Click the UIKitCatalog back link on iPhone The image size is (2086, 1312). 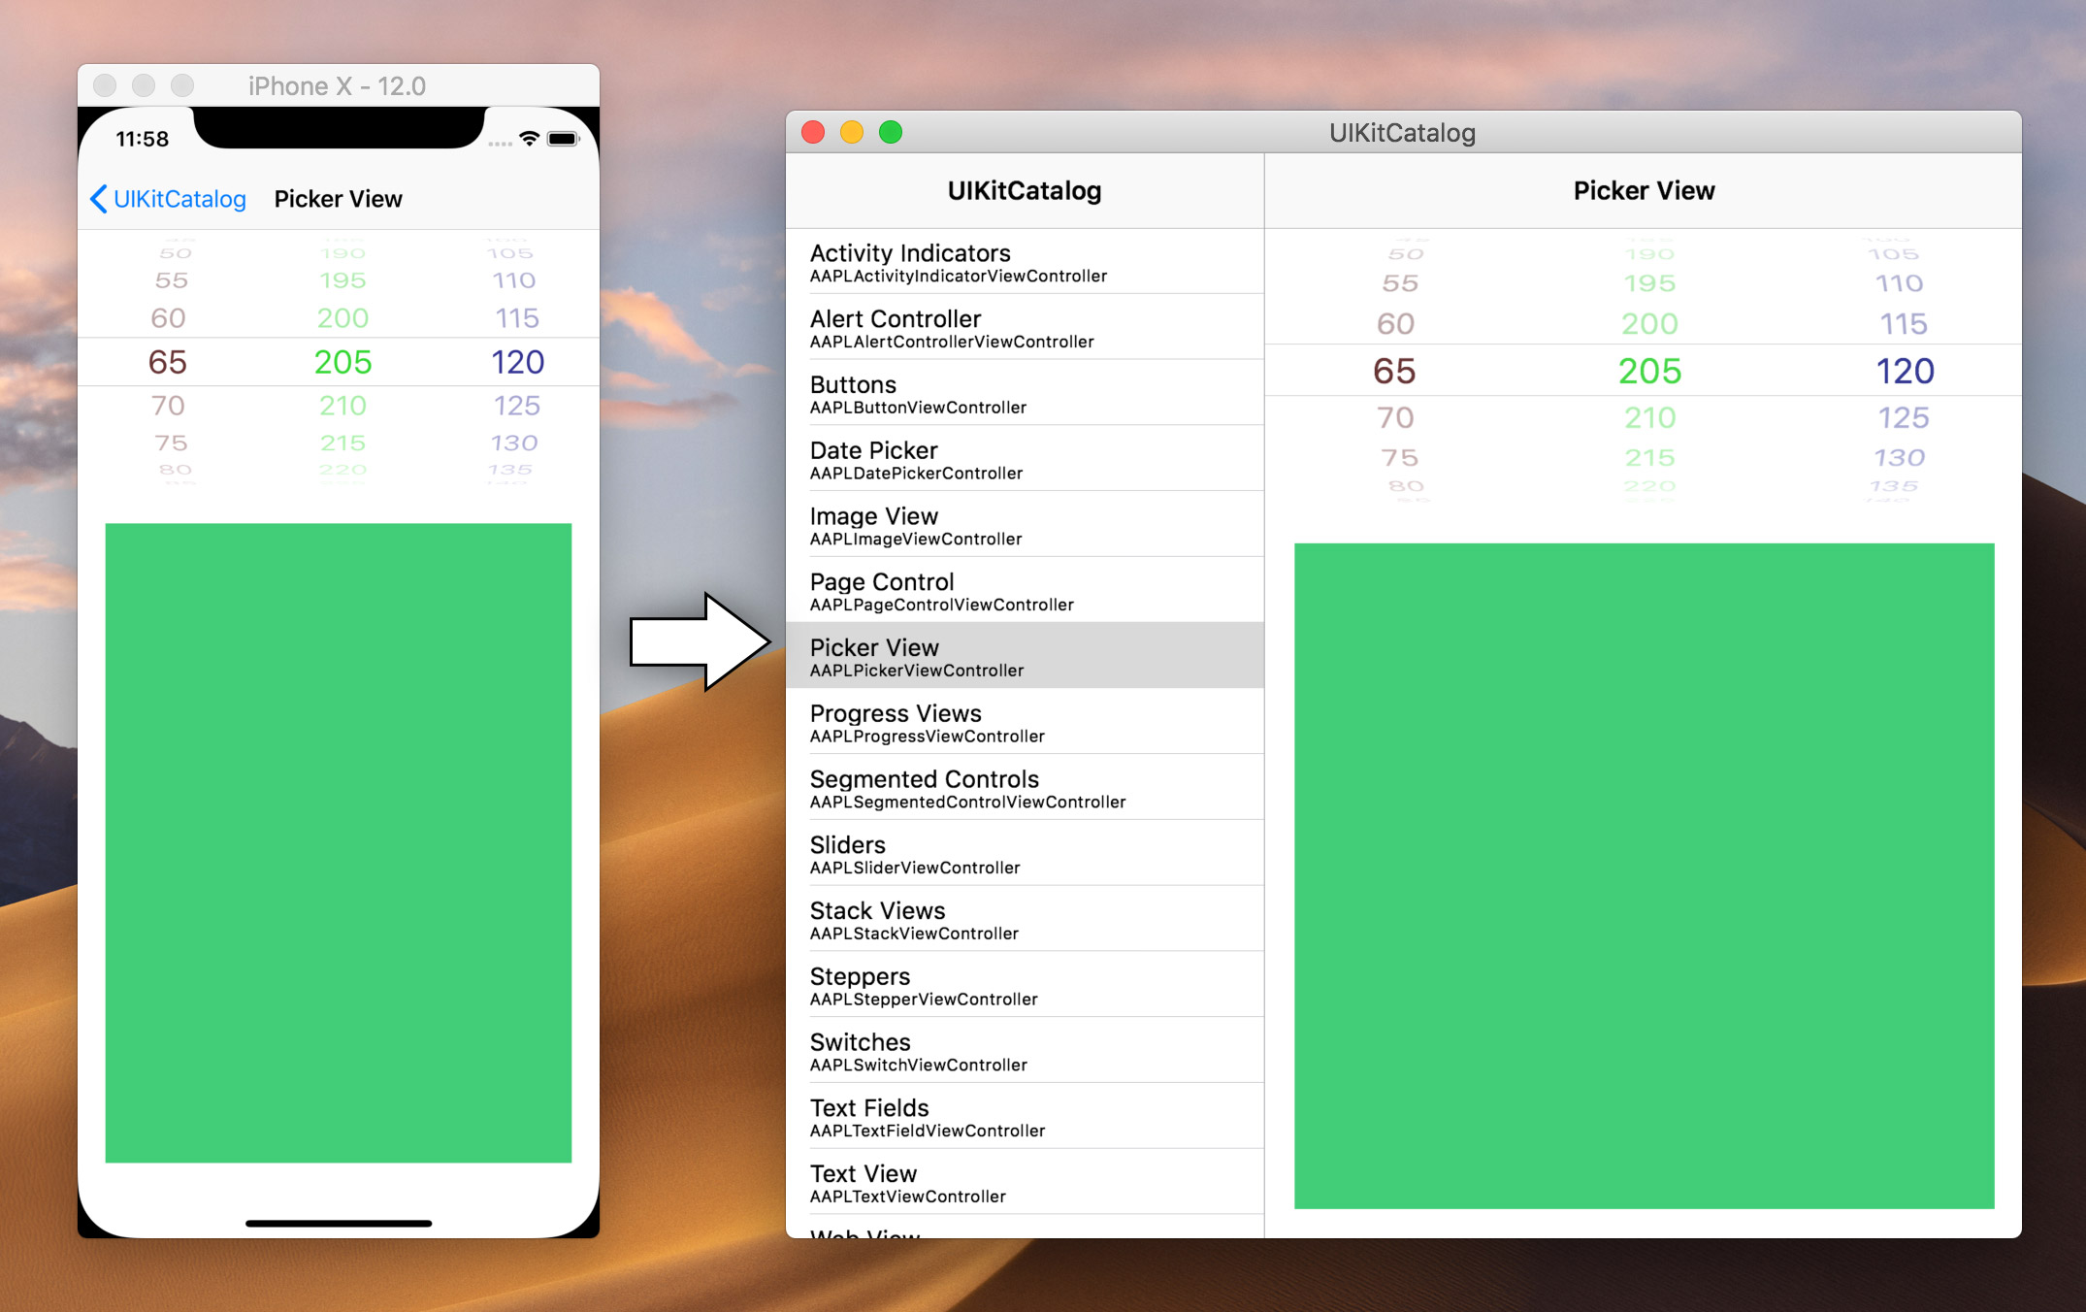point(179,199)
